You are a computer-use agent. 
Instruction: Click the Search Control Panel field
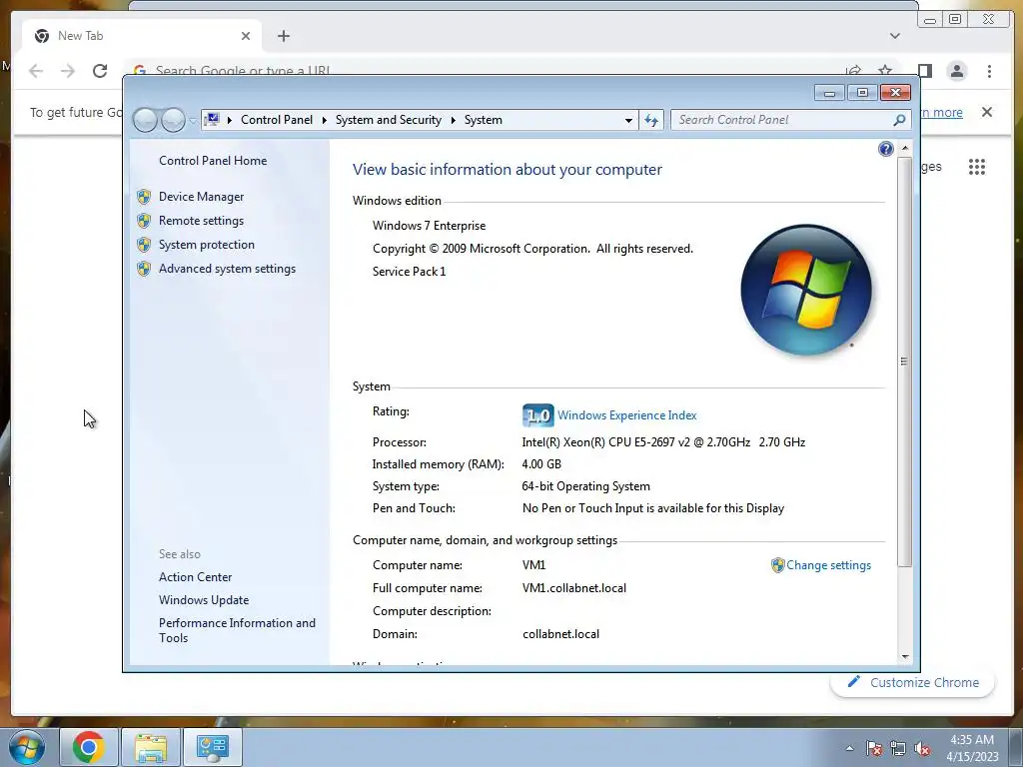(783, 120)
